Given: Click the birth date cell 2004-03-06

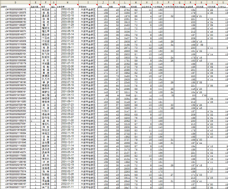Looking at the screenshot, I should pos(68,19).
